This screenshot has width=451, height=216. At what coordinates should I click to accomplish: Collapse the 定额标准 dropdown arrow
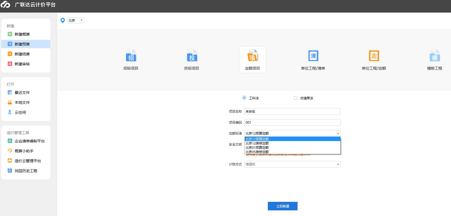[x=338, y=133]
